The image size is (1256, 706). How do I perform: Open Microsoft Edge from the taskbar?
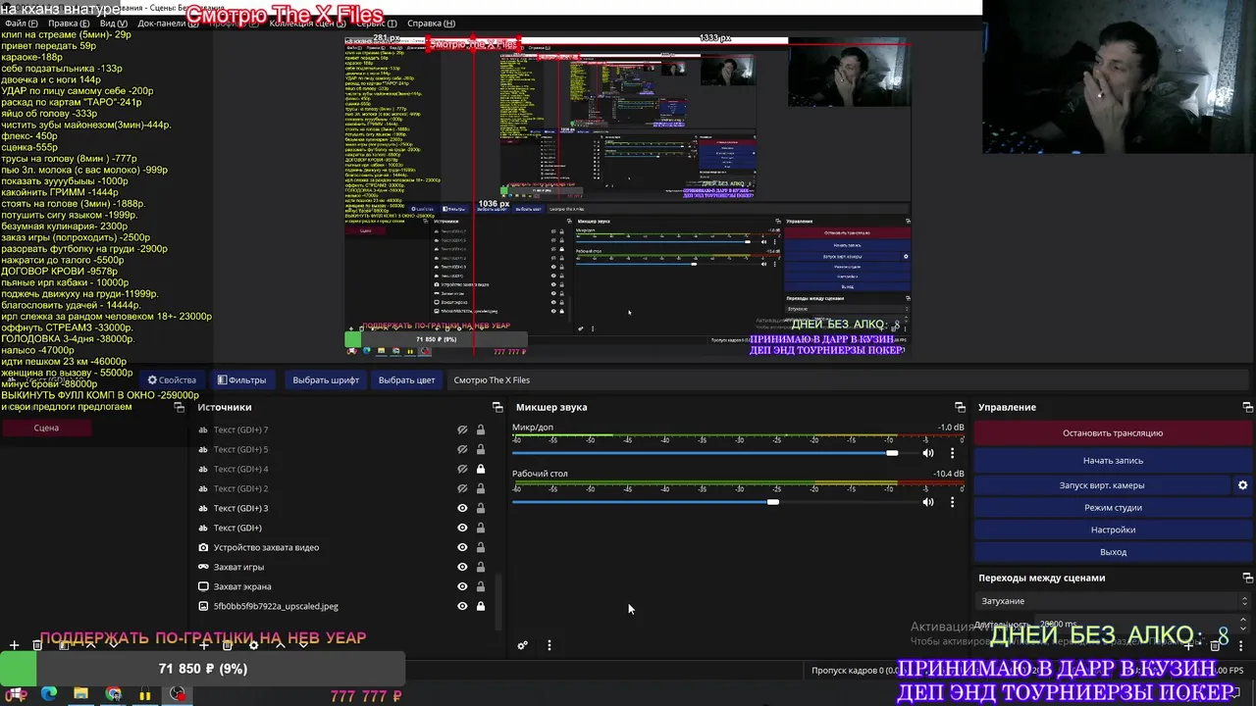49,694
